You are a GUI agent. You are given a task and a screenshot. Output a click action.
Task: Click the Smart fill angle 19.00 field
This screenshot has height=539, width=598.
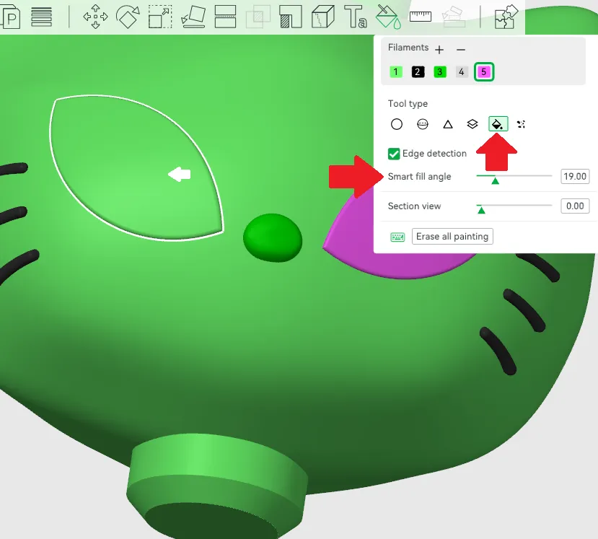point(575,176)
